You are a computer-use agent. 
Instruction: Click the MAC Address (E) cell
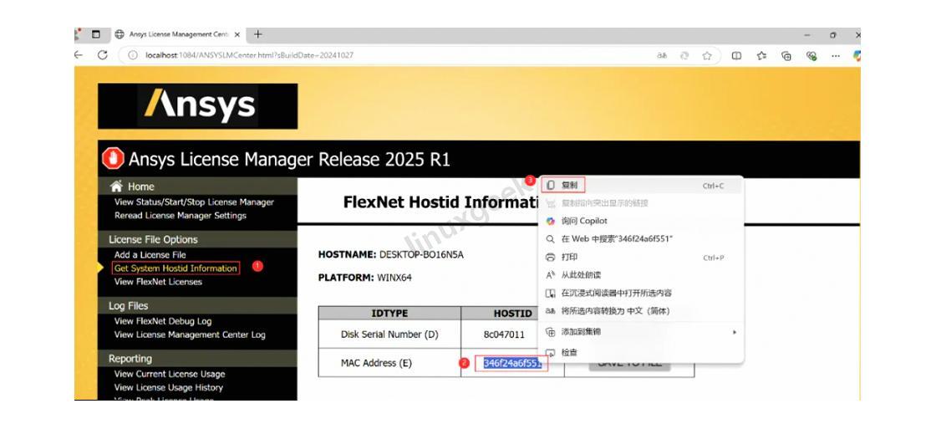click(389, 363)
